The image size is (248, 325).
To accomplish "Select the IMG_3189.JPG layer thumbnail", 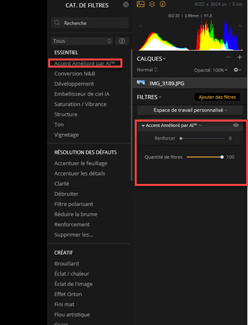I will [x=141, y=83].
